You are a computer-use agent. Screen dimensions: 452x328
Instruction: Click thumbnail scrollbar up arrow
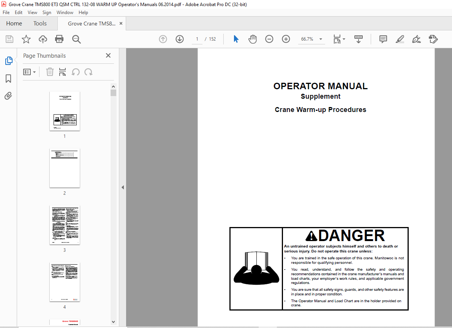pos(113,87)
